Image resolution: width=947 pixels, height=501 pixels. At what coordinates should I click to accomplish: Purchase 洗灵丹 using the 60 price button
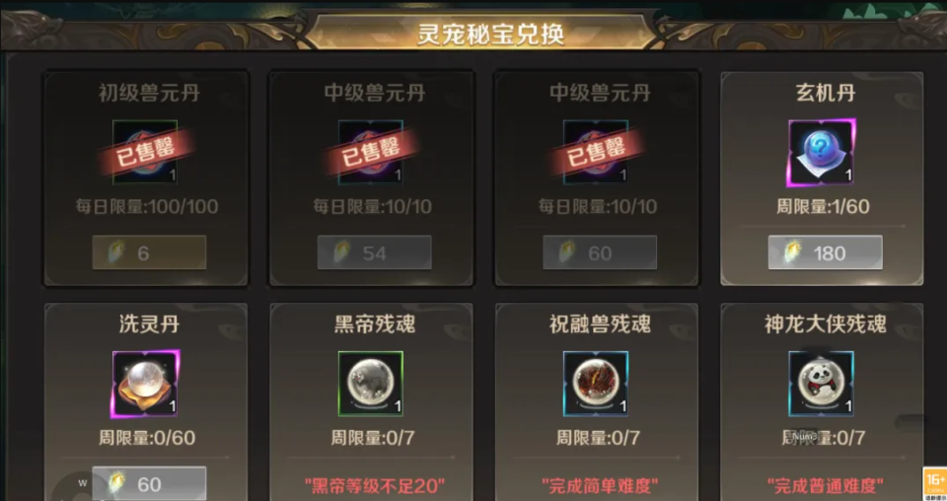[x=149, y=483]
